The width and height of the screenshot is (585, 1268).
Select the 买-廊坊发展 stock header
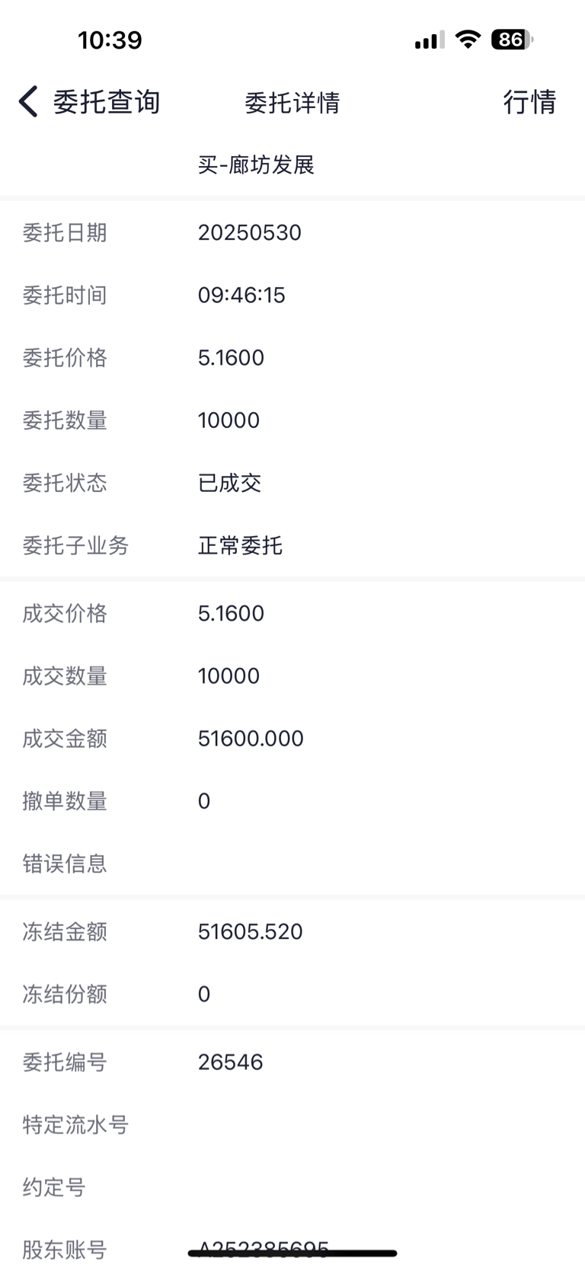pos(256,164)
